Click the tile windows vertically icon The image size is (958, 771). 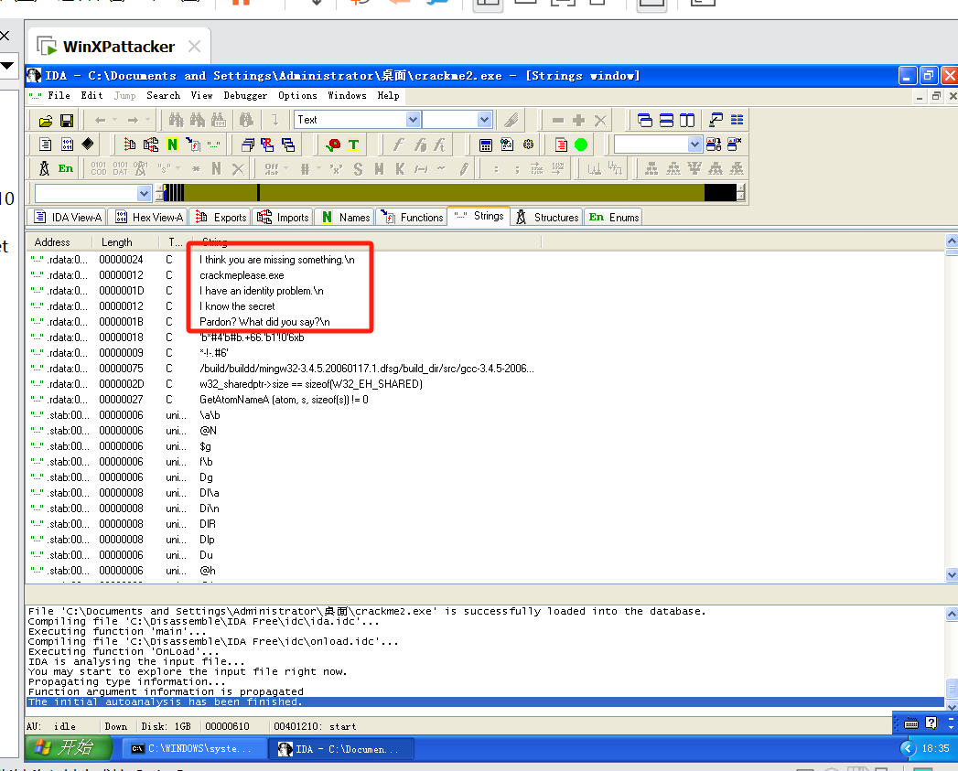[687, 121]
